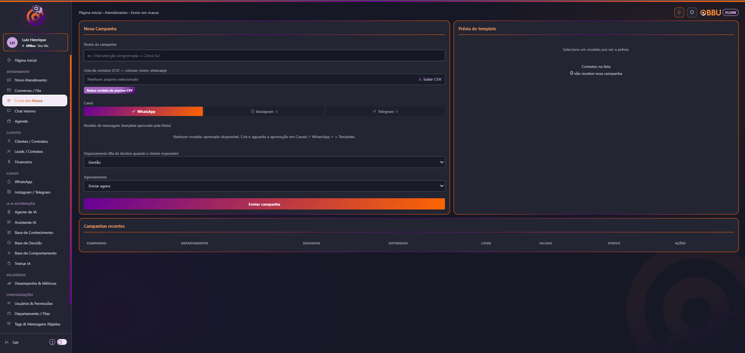The width and height of the screenshot is (745, 353).
Task: Click the Treinar IA lock icon
Action: coord(9,263)
